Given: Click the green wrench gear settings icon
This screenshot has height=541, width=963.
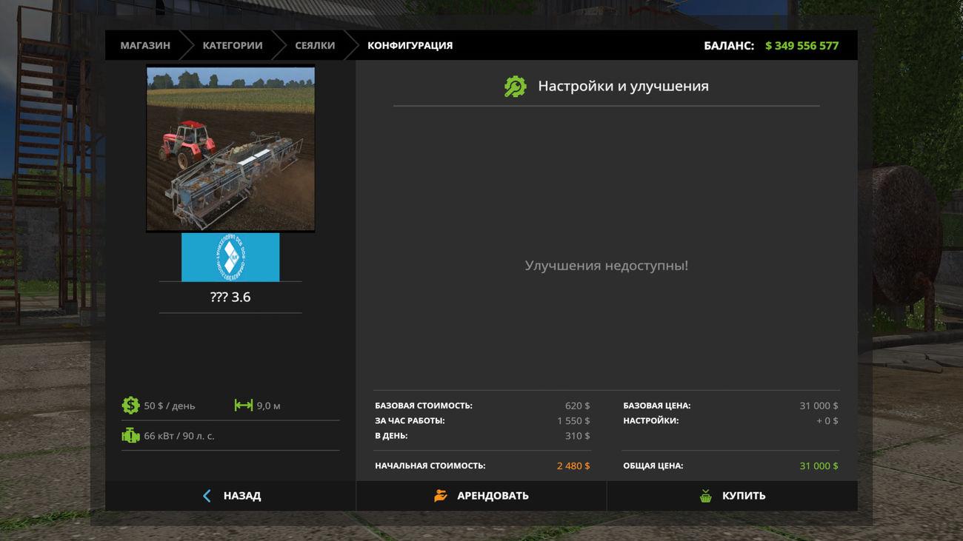Looking at the screenshot, I should [x=515, y=87].
